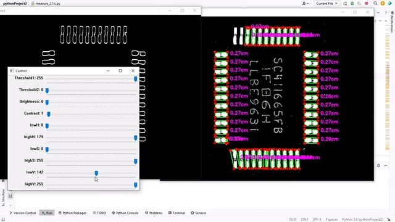Open the Version Control tab
The width and height of the screenshot is (395, 222).
(x=23, y=213)
